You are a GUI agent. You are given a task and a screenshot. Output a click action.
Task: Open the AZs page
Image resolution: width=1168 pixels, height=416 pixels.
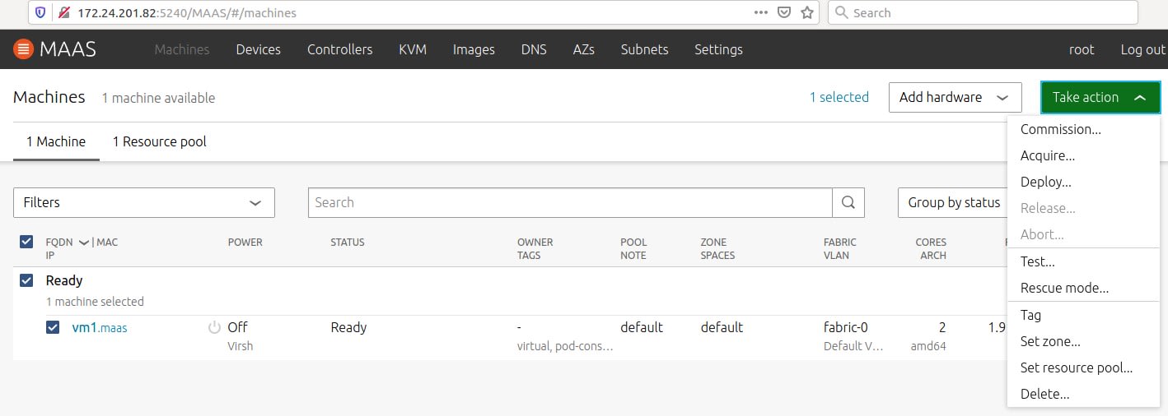tap(583, 49)
